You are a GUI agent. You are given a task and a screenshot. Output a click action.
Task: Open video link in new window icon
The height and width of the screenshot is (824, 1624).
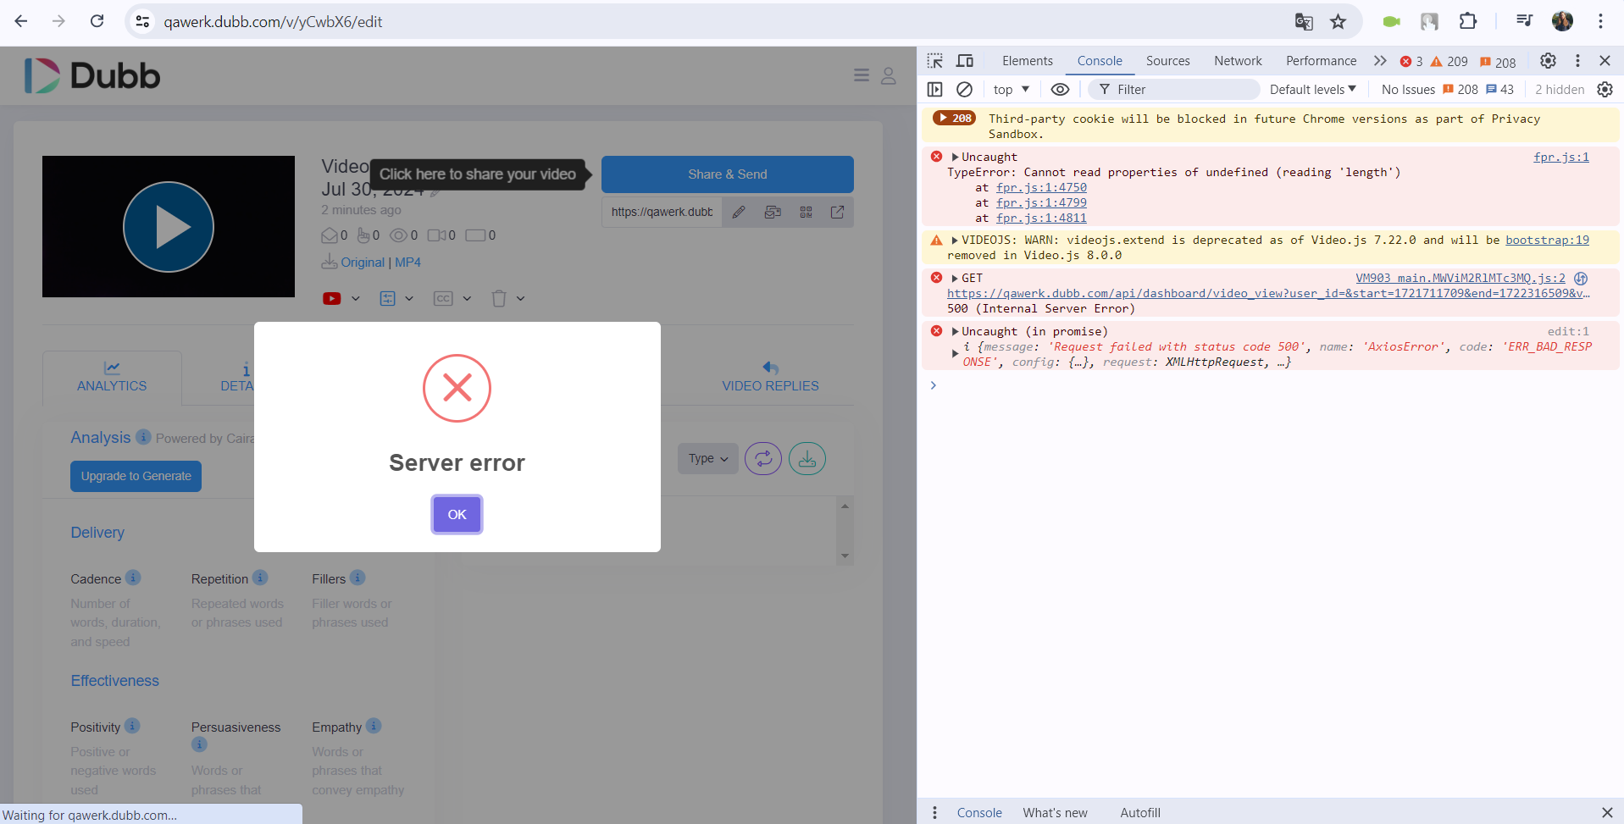(838, 212)
